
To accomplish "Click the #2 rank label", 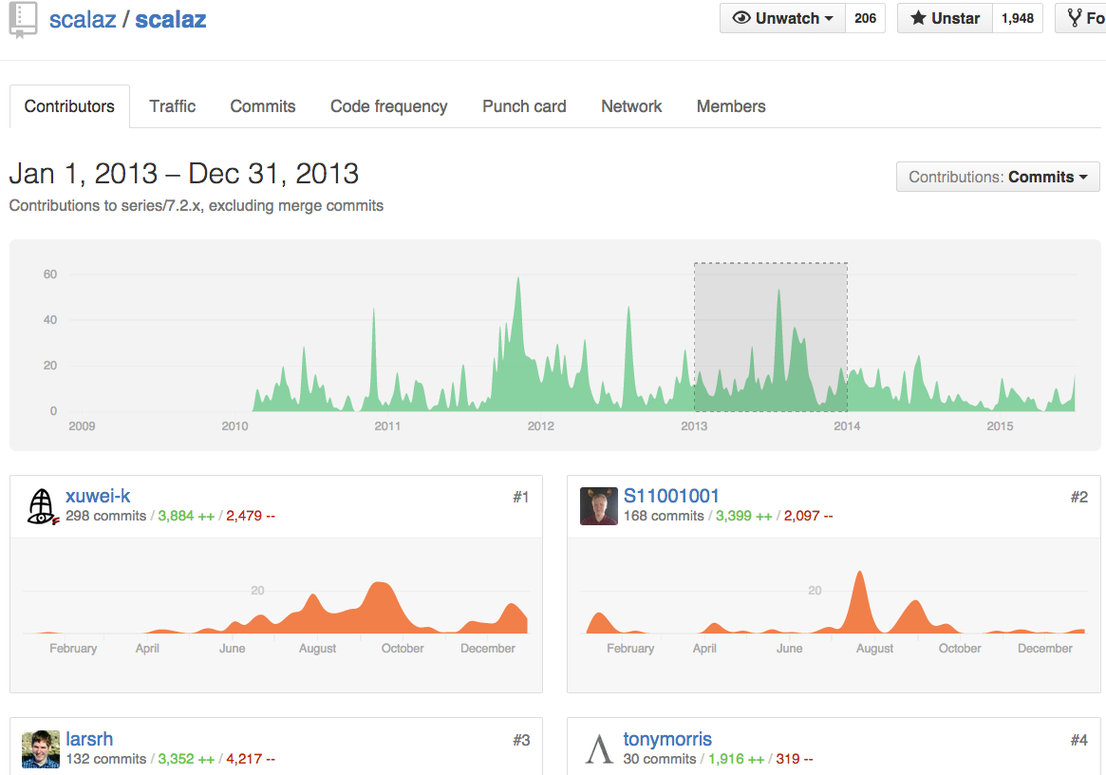I will coord(1078,498).
